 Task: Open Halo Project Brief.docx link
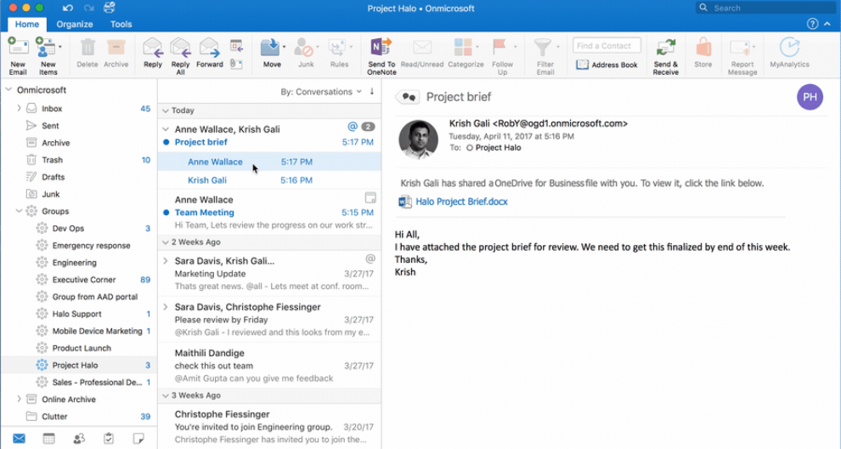461,202
